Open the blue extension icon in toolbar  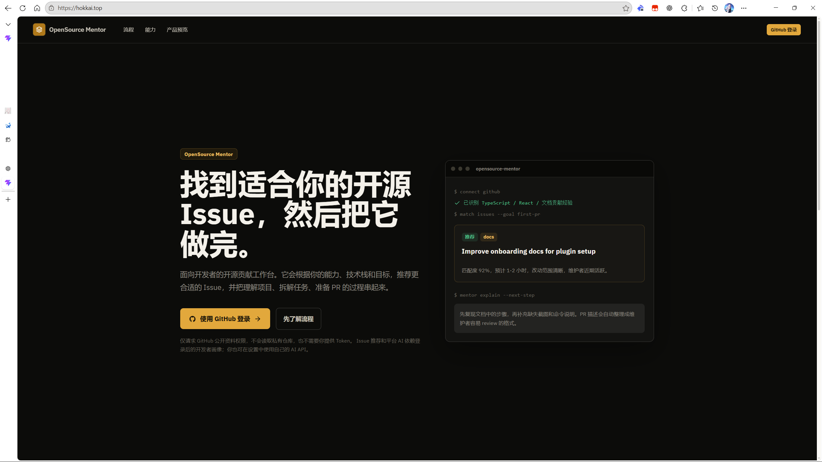[x=640, y=8]
